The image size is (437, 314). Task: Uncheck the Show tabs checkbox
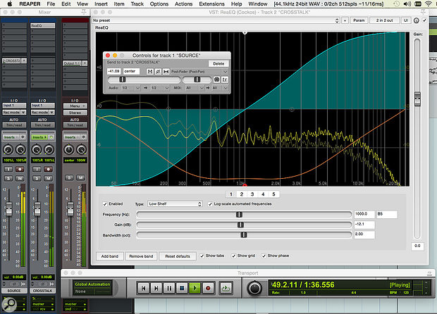[202, 256]
